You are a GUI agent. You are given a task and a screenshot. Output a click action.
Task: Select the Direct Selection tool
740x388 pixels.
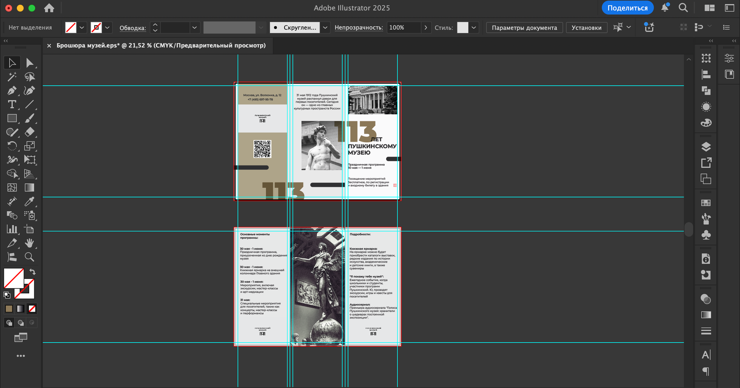click(30, 62)
